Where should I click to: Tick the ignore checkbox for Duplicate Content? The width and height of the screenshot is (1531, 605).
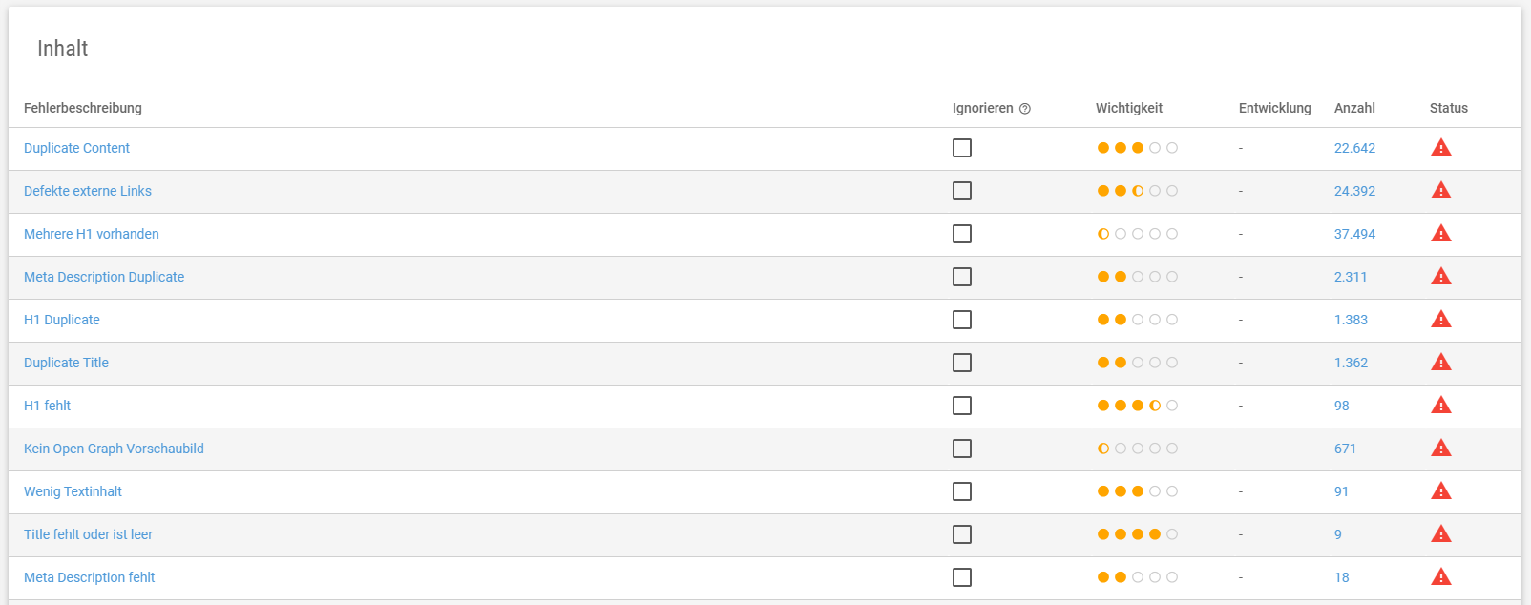point(962,148)
